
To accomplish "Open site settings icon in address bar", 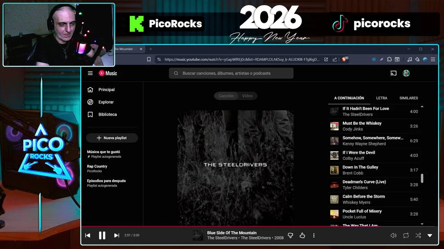I will point(159,59).
